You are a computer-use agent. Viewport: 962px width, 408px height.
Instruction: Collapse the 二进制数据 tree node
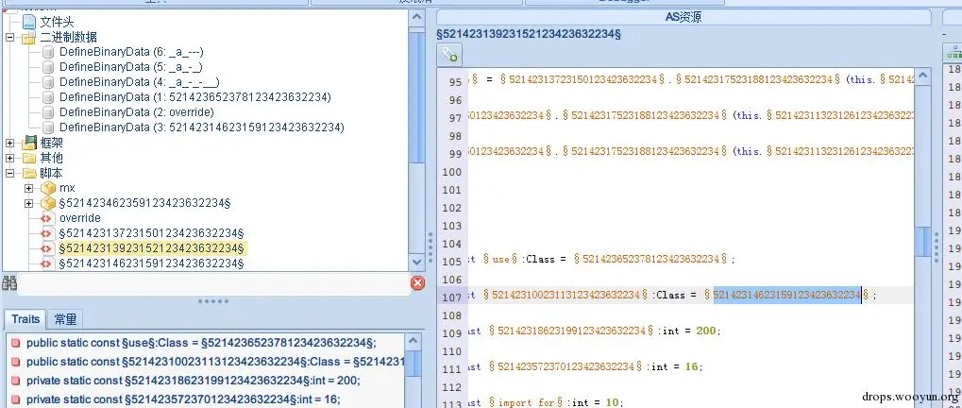point(9,38)
